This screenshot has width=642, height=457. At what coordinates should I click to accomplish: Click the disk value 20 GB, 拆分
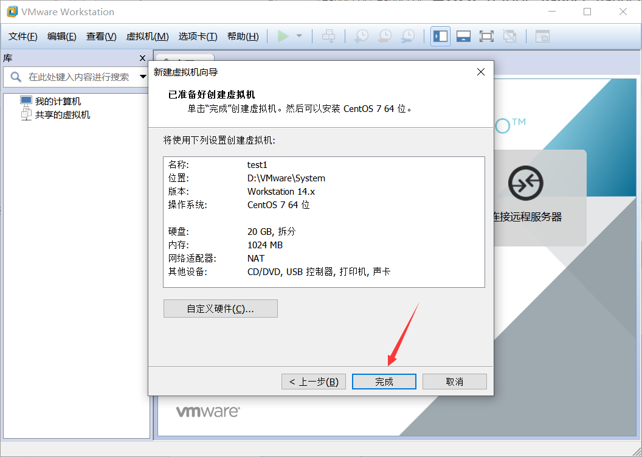pyautogui.click(x=272, y=232)
